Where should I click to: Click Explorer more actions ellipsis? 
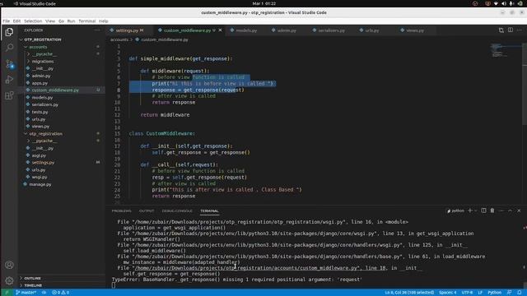[97, 30]
